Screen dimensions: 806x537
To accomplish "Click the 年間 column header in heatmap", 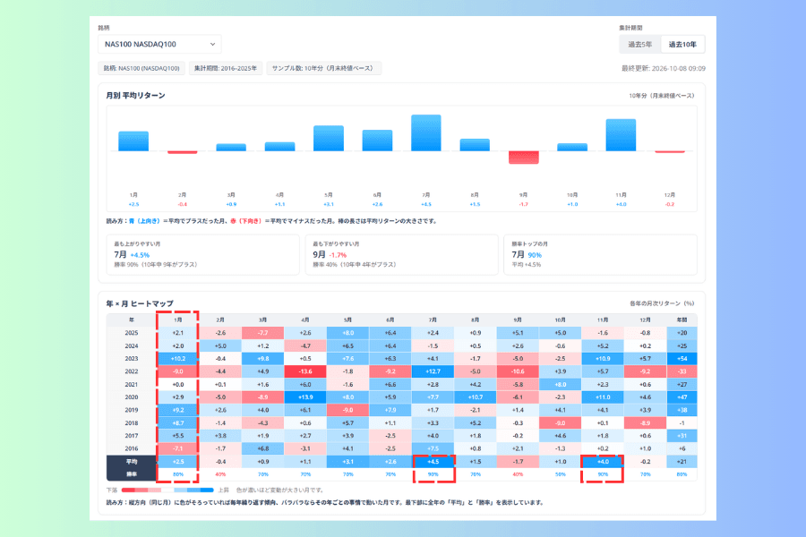I will pos(682,320).
